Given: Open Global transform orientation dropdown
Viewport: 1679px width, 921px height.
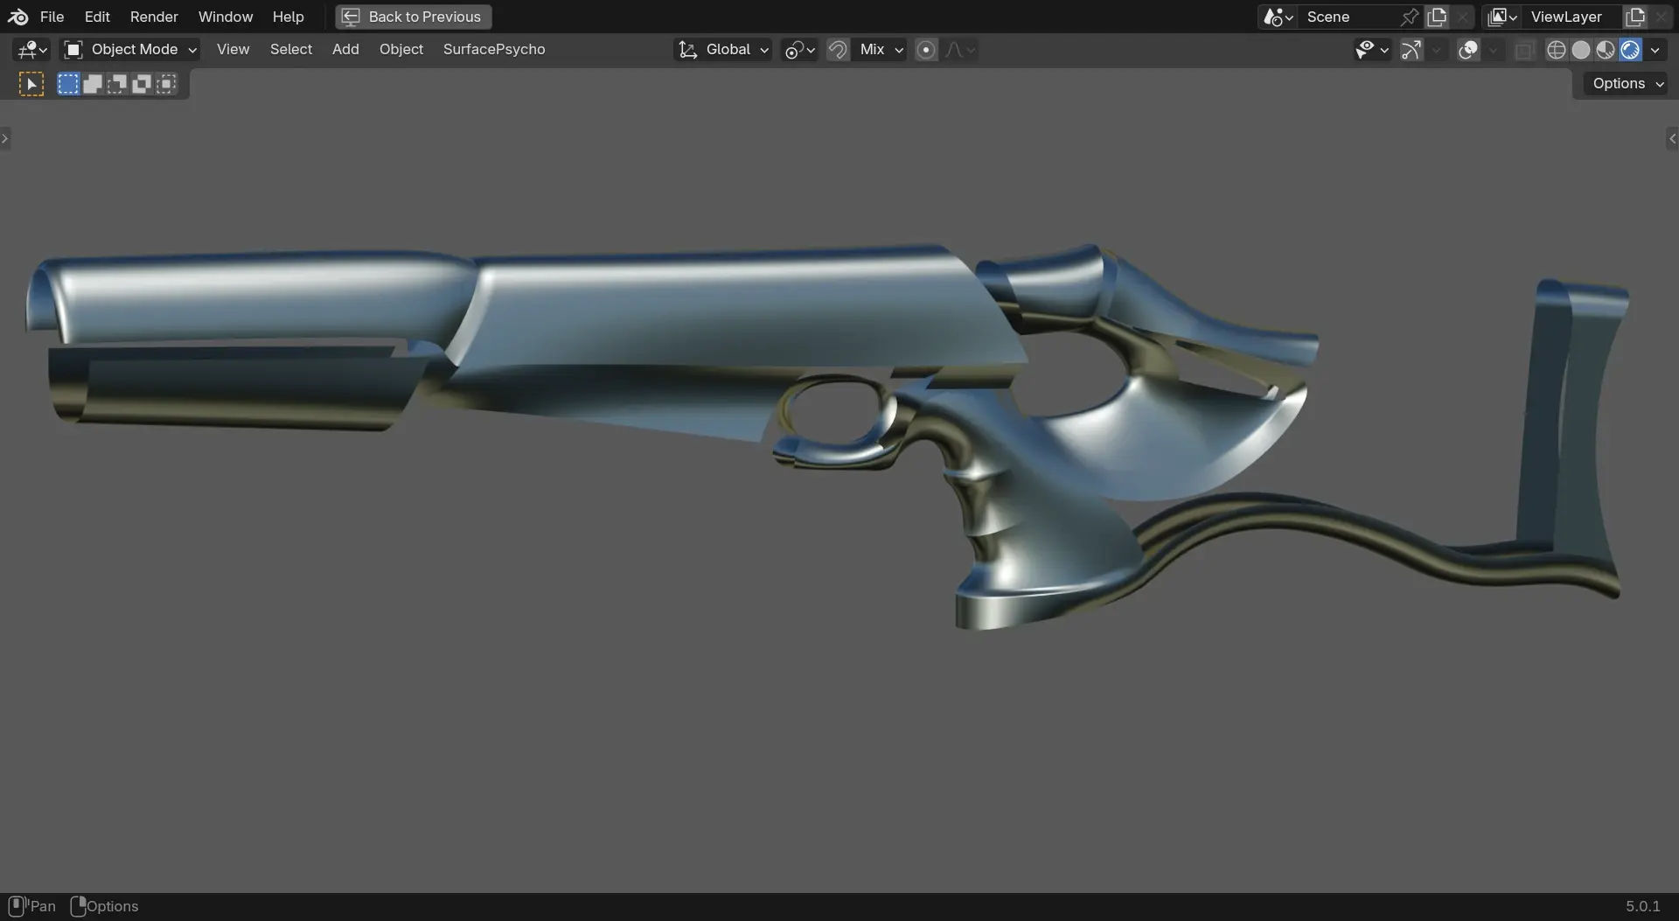Looking at the screenshot, I should click(724, 50).
